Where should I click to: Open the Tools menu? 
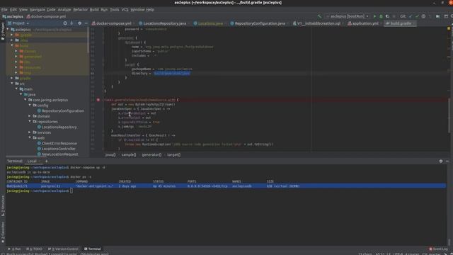pos(115,9)
